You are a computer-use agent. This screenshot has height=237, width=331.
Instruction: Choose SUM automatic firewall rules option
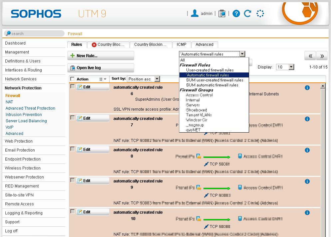pos(214,85)
